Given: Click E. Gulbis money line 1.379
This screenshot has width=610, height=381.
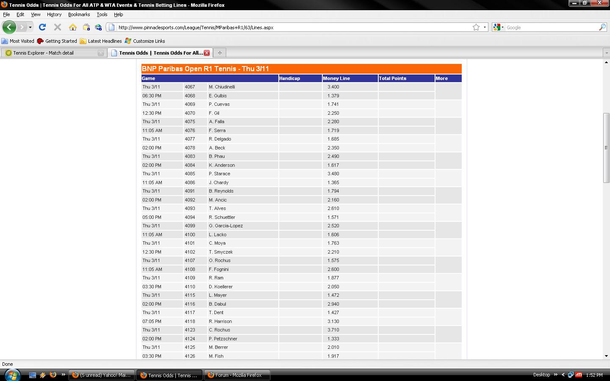Looking at the screenshot, I should point(333,96).
